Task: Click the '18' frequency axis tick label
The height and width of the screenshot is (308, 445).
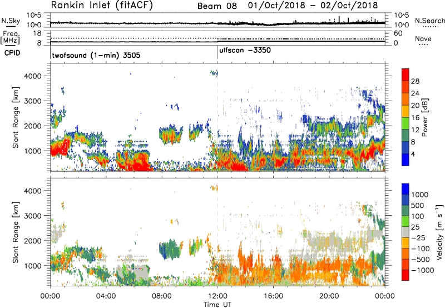Action: [x=37, y=33]
